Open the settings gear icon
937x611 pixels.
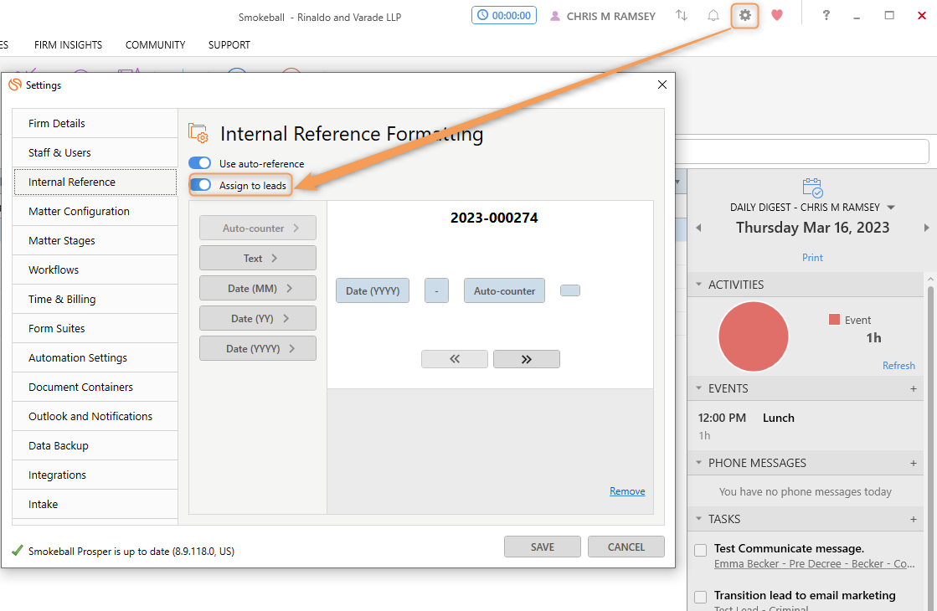pyautogui.click(x=744, y=16)
